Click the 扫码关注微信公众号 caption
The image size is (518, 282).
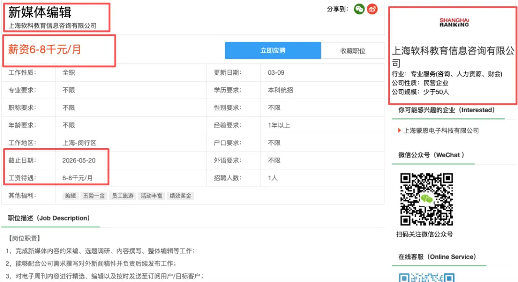click(424, 235)
